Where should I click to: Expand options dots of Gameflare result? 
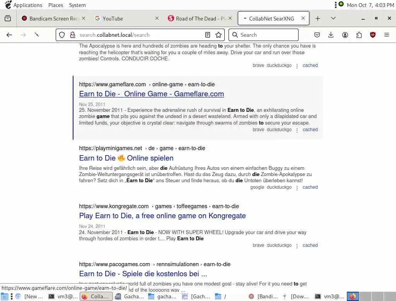pos(297,130)
